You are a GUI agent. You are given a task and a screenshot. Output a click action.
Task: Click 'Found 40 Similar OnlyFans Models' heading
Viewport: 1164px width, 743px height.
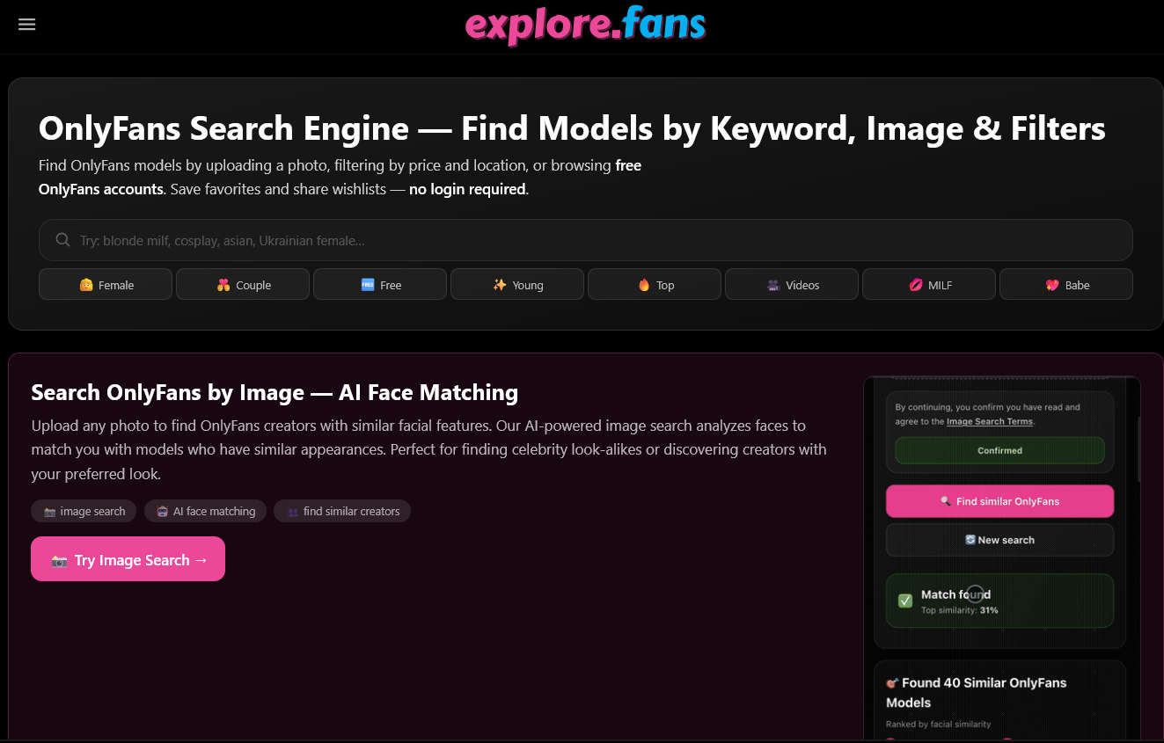click(x=977, y=693)
